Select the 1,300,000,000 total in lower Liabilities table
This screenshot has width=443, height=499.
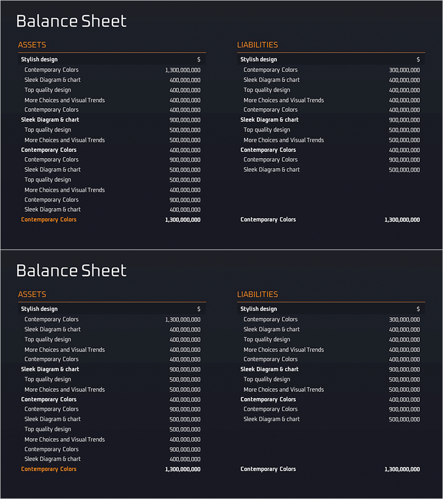[402, 470]
